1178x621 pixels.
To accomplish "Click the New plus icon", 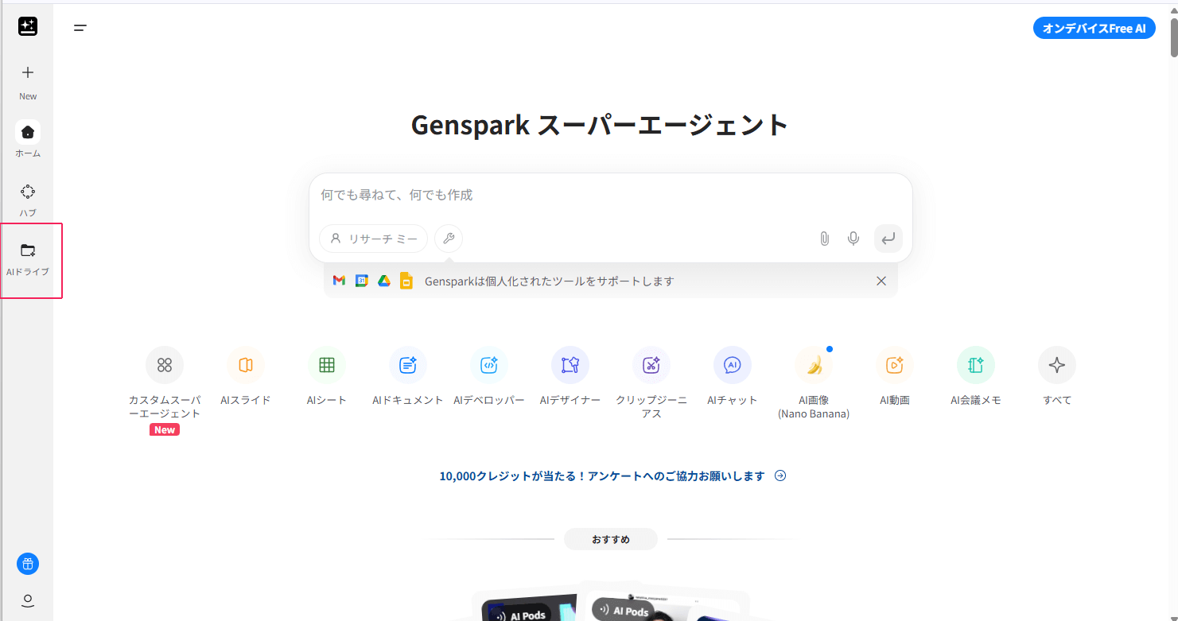I will (x=28, y=73).
